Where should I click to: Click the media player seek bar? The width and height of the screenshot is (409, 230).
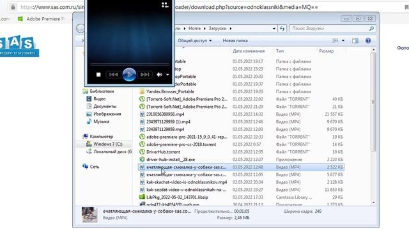(129, 64)
